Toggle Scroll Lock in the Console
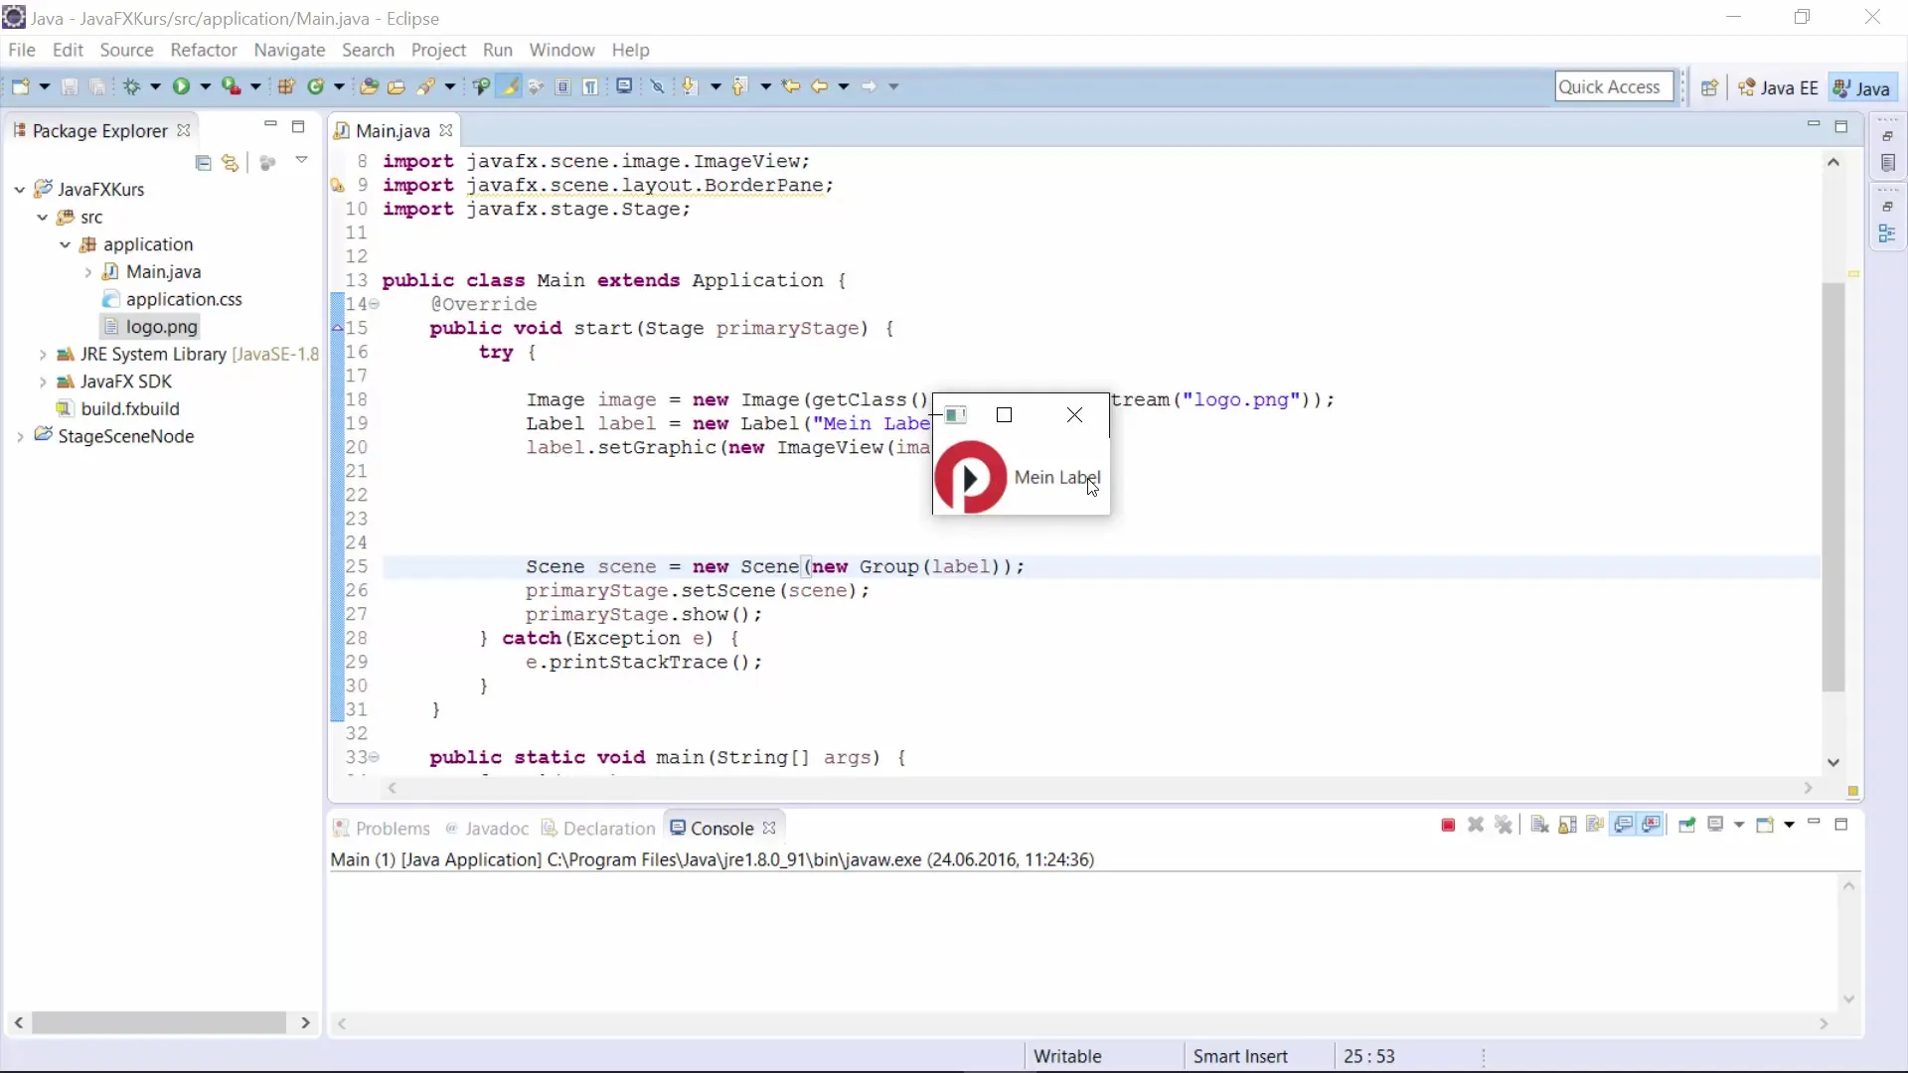The image size is (1908, 1073). [1567, 825]
